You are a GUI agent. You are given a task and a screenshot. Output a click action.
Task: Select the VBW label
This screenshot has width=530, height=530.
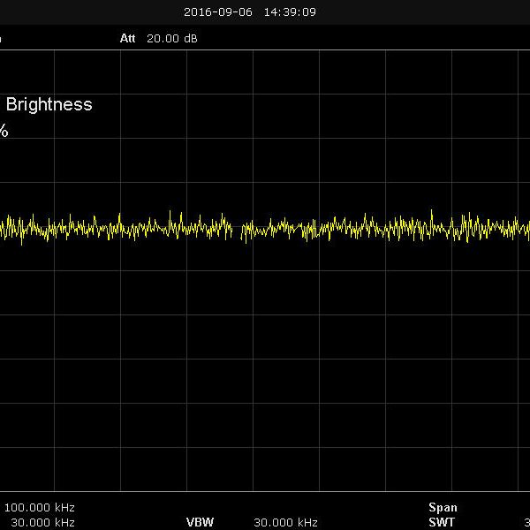pos(200,522)
